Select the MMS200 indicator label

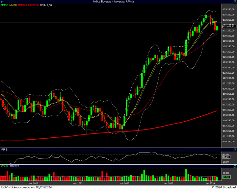(33, 5)
